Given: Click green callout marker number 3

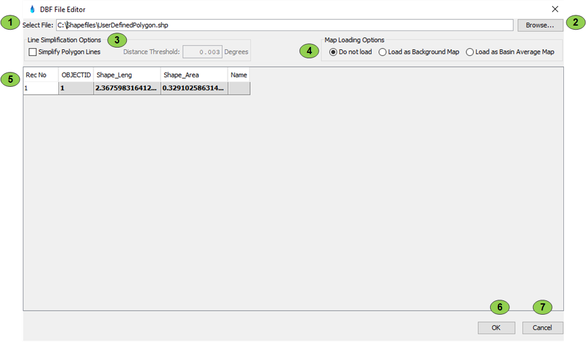Looking at the screenshot, I should click(117, 40).
